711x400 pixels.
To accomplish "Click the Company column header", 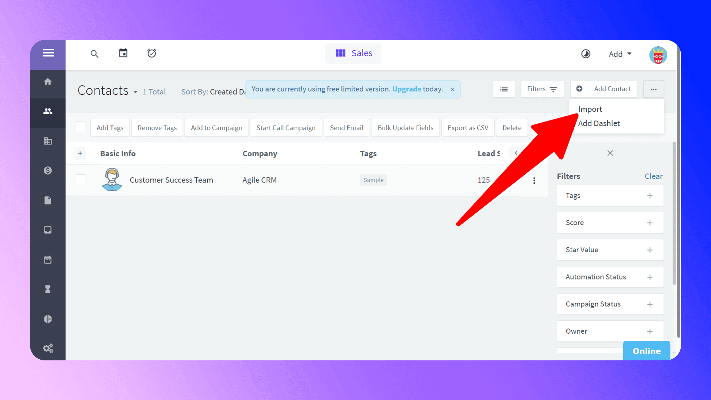I will 260,154.
